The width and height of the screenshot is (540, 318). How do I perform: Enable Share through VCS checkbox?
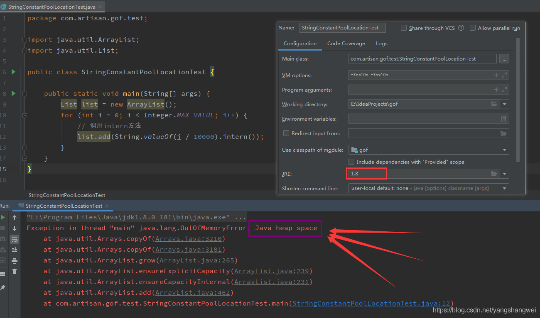click(404, 28)
